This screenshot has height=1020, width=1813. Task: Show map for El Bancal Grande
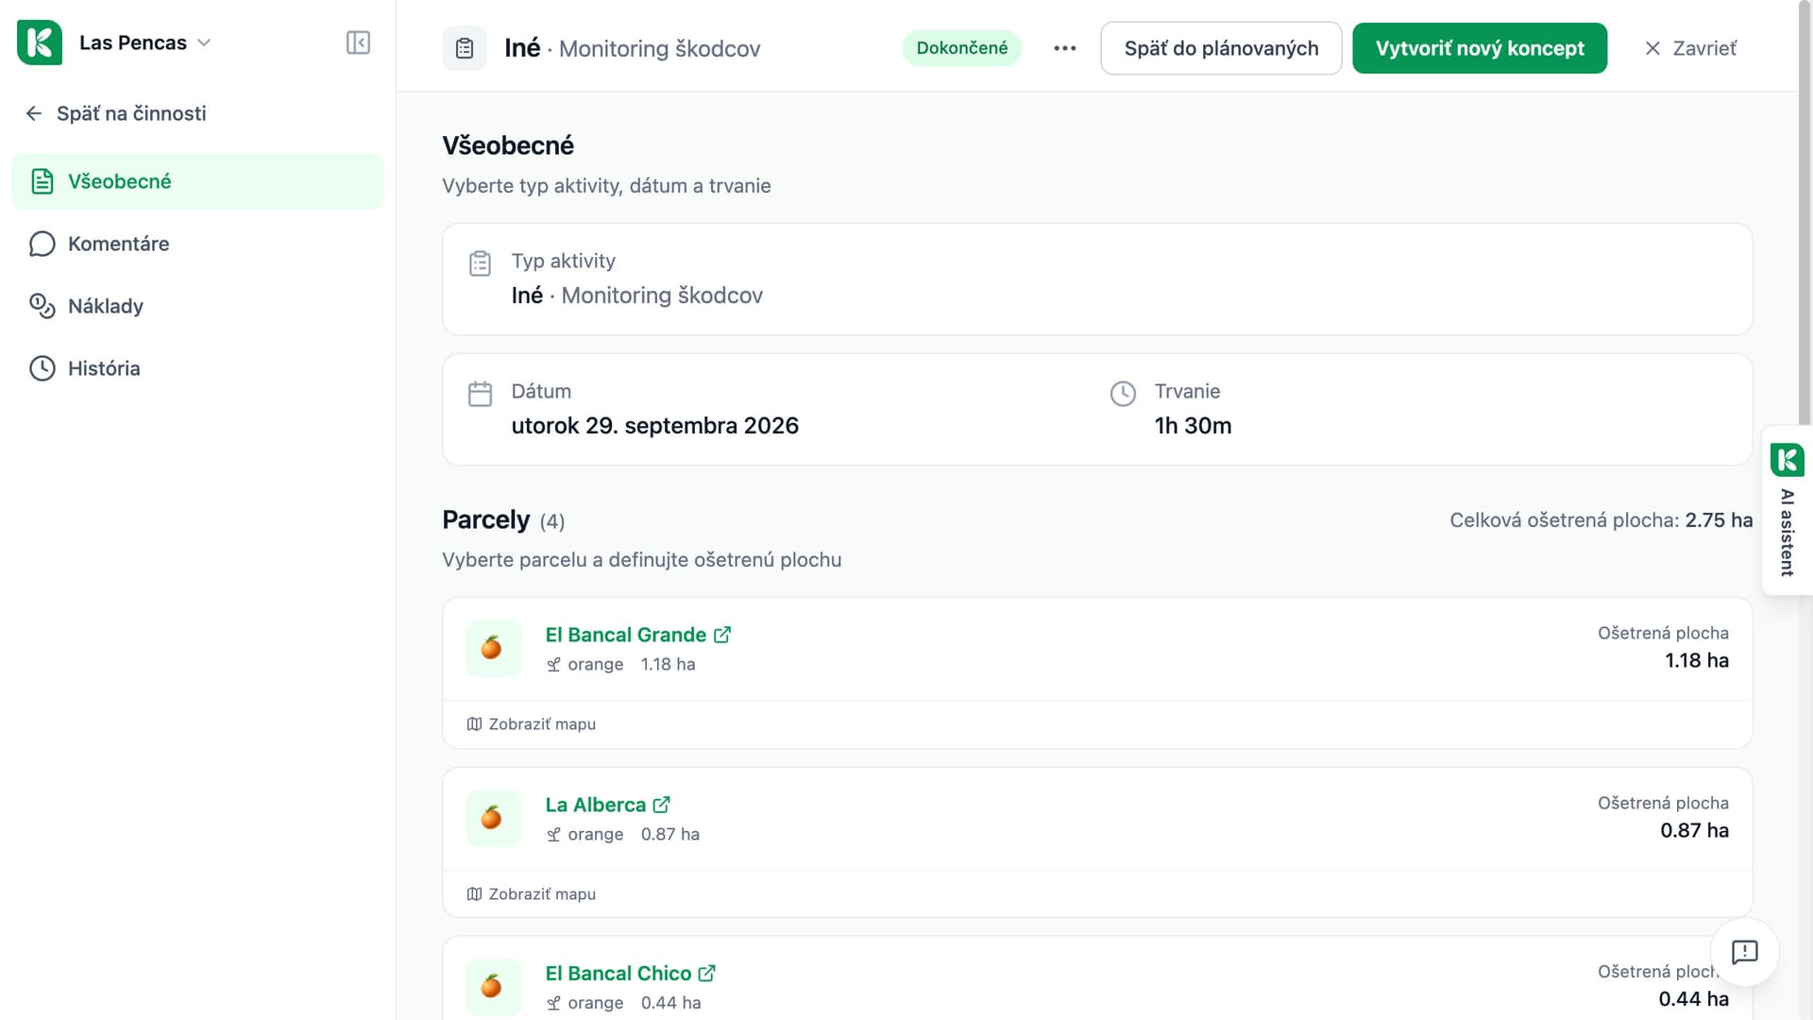(x=531, y=724)
